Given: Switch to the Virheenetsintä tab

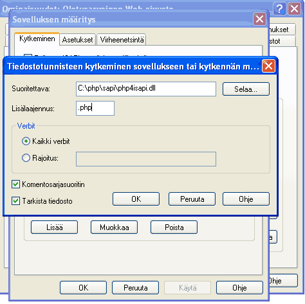Looking at the screenshot, I should (x=122, y=40).
